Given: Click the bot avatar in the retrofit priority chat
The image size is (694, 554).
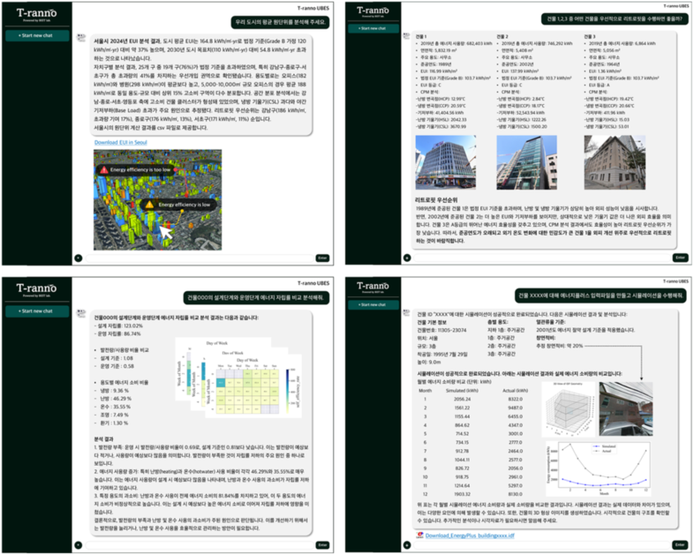Looking at the screenshot, I should coord(406,36).
